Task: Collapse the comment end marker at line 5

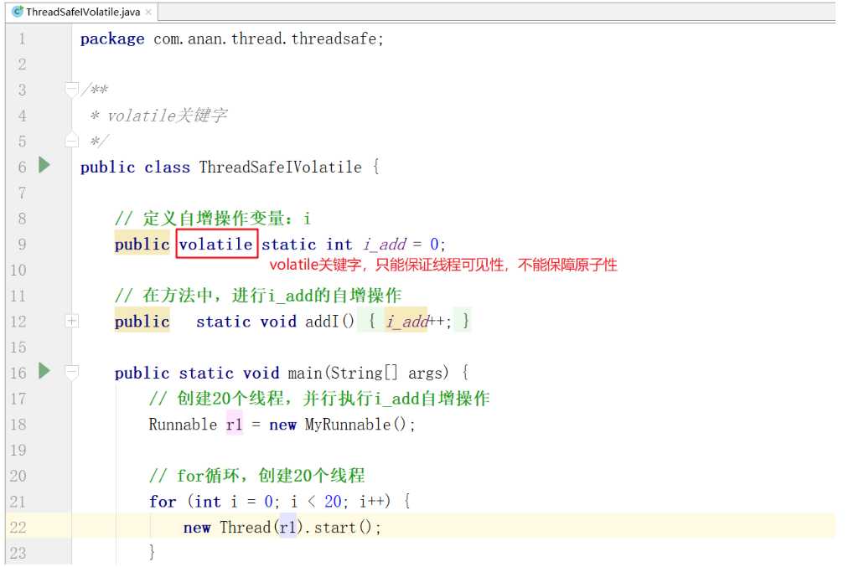Action: tap(71, 140)
